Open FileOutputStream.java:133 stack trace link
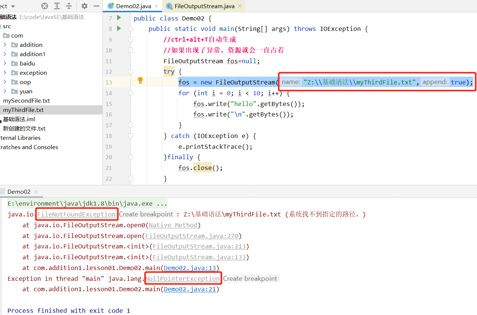This screenshot has width=477, height=315. coord(199,257)
